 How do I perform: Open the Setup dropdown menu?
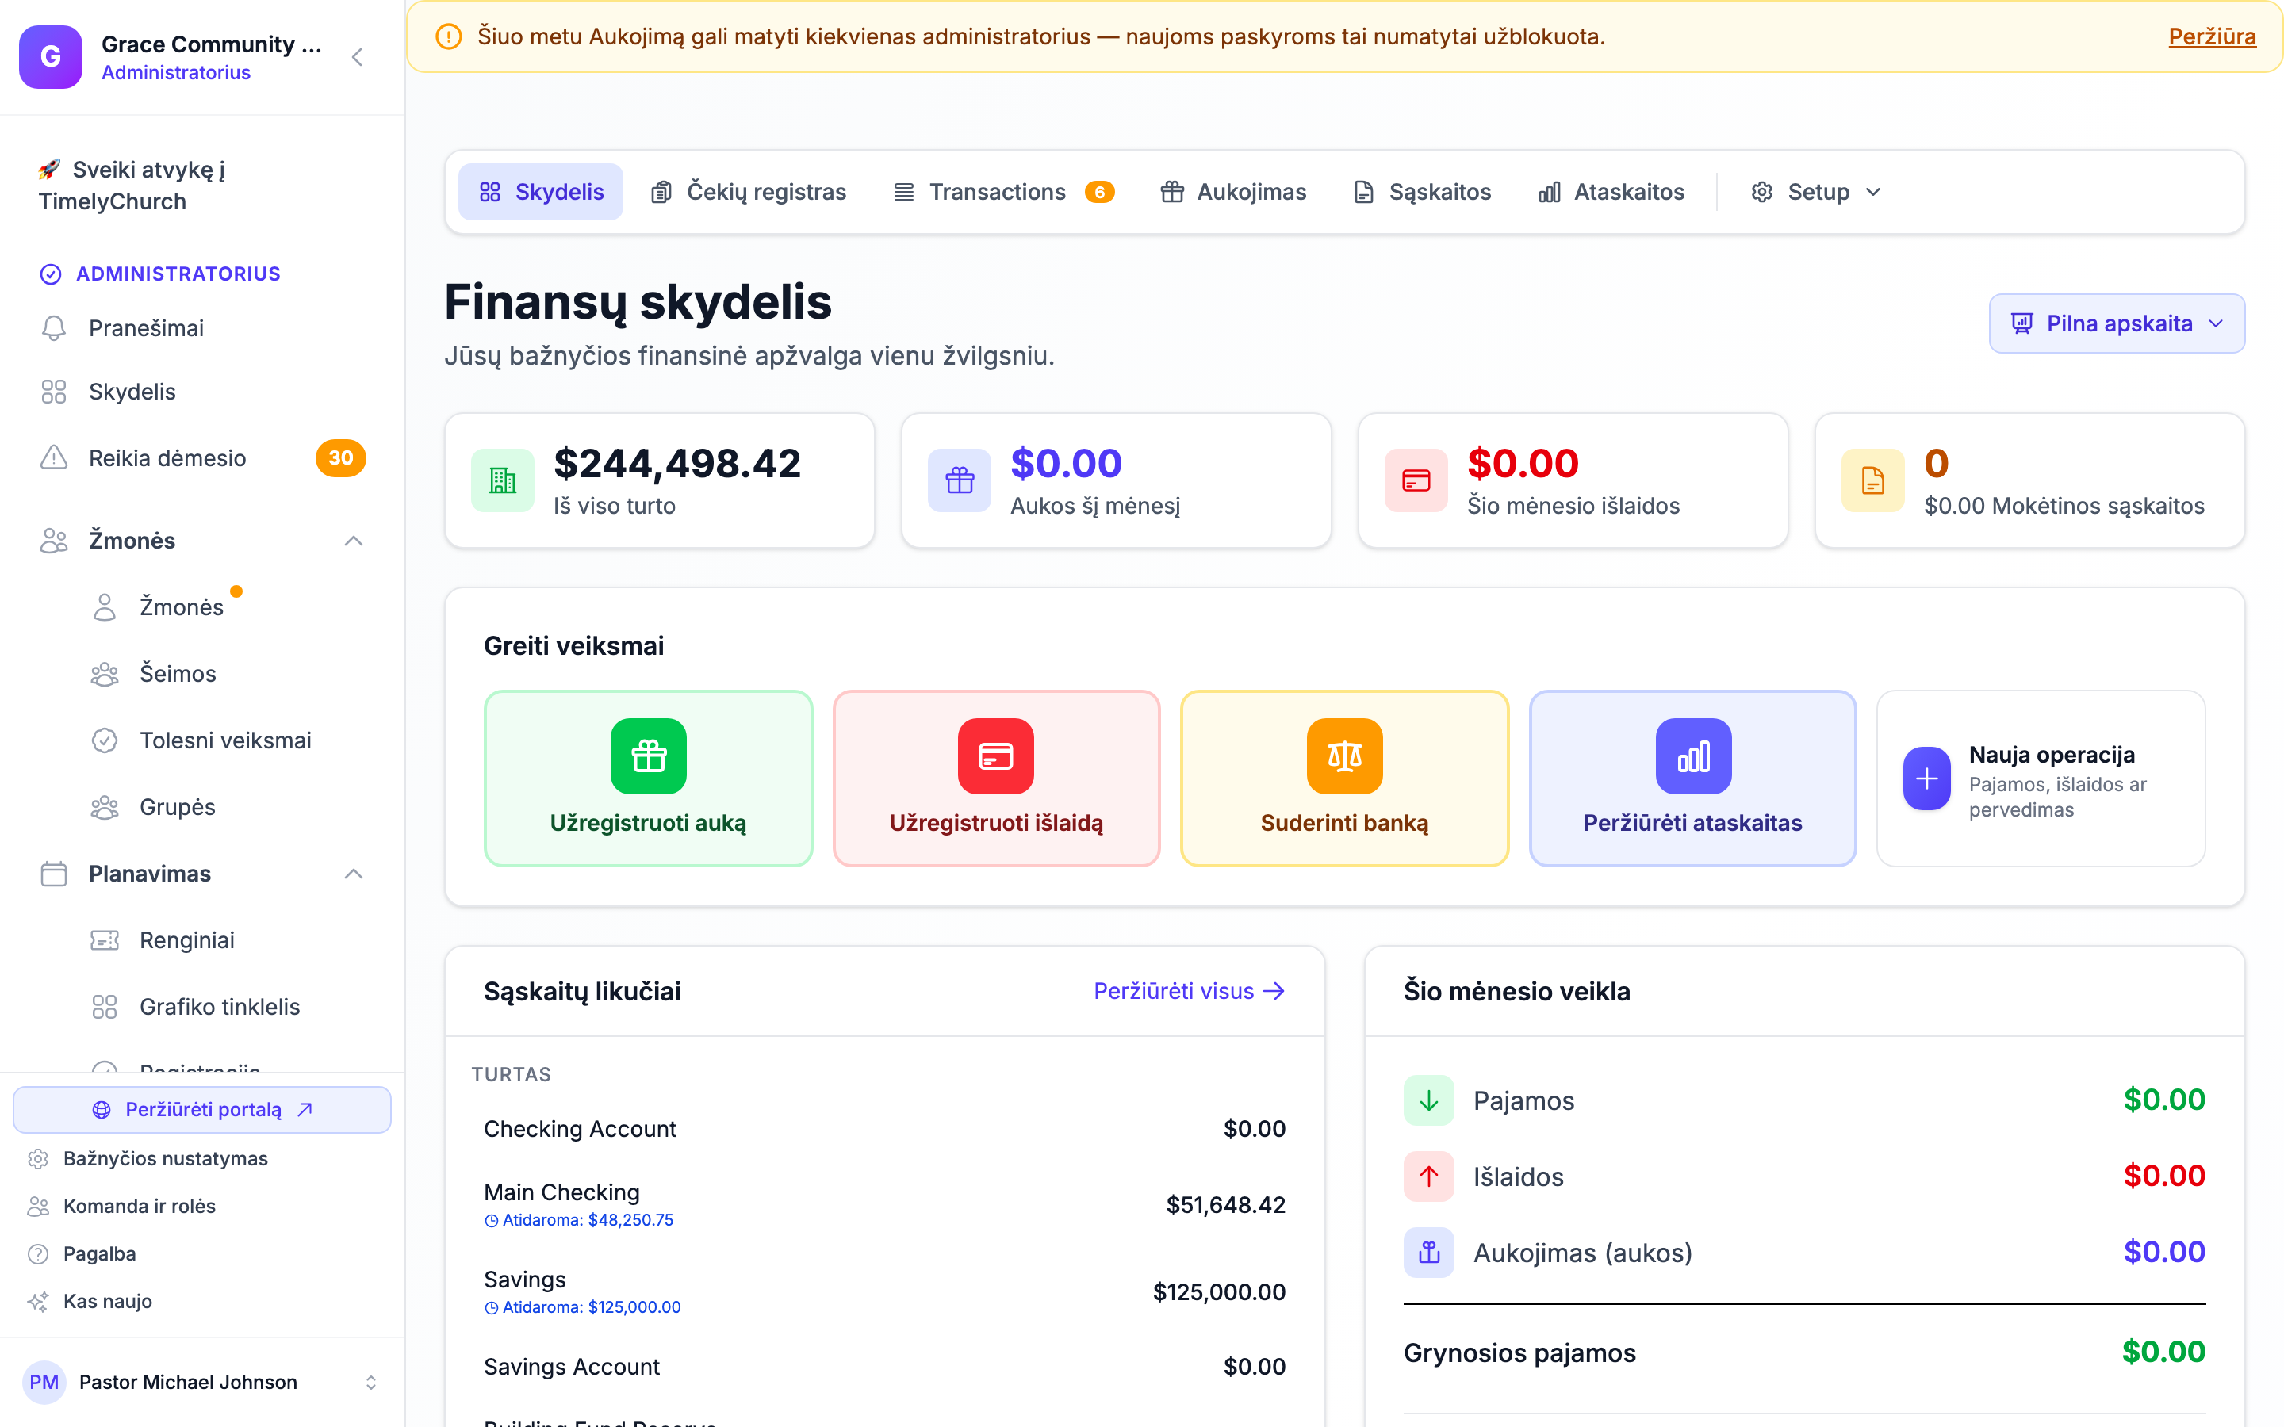[x=1817, y=193]
